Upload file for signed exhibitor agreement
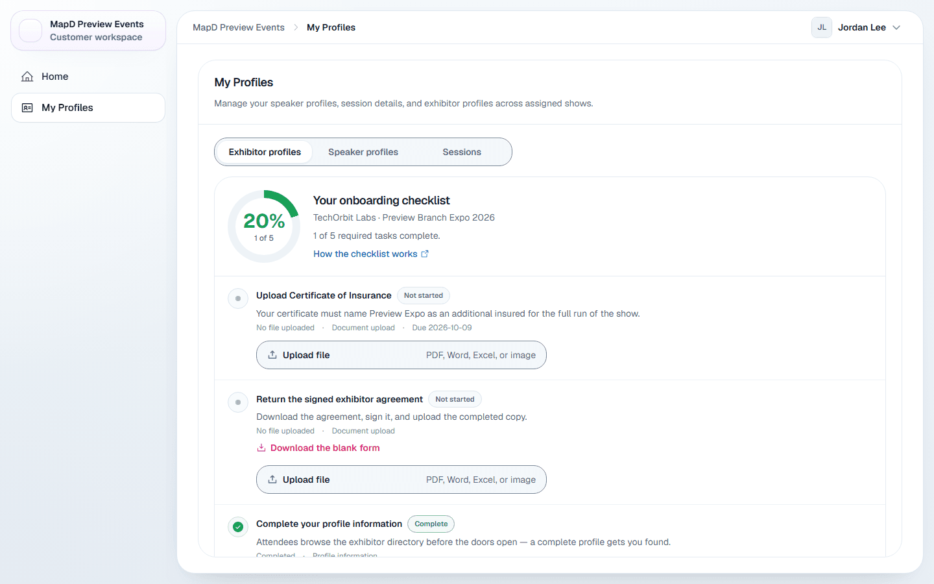Image resolution: width=934 pixels, height=584 pixels. (401, 480)
